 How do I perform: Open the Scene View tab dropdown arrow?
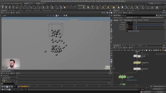point(7,10)
